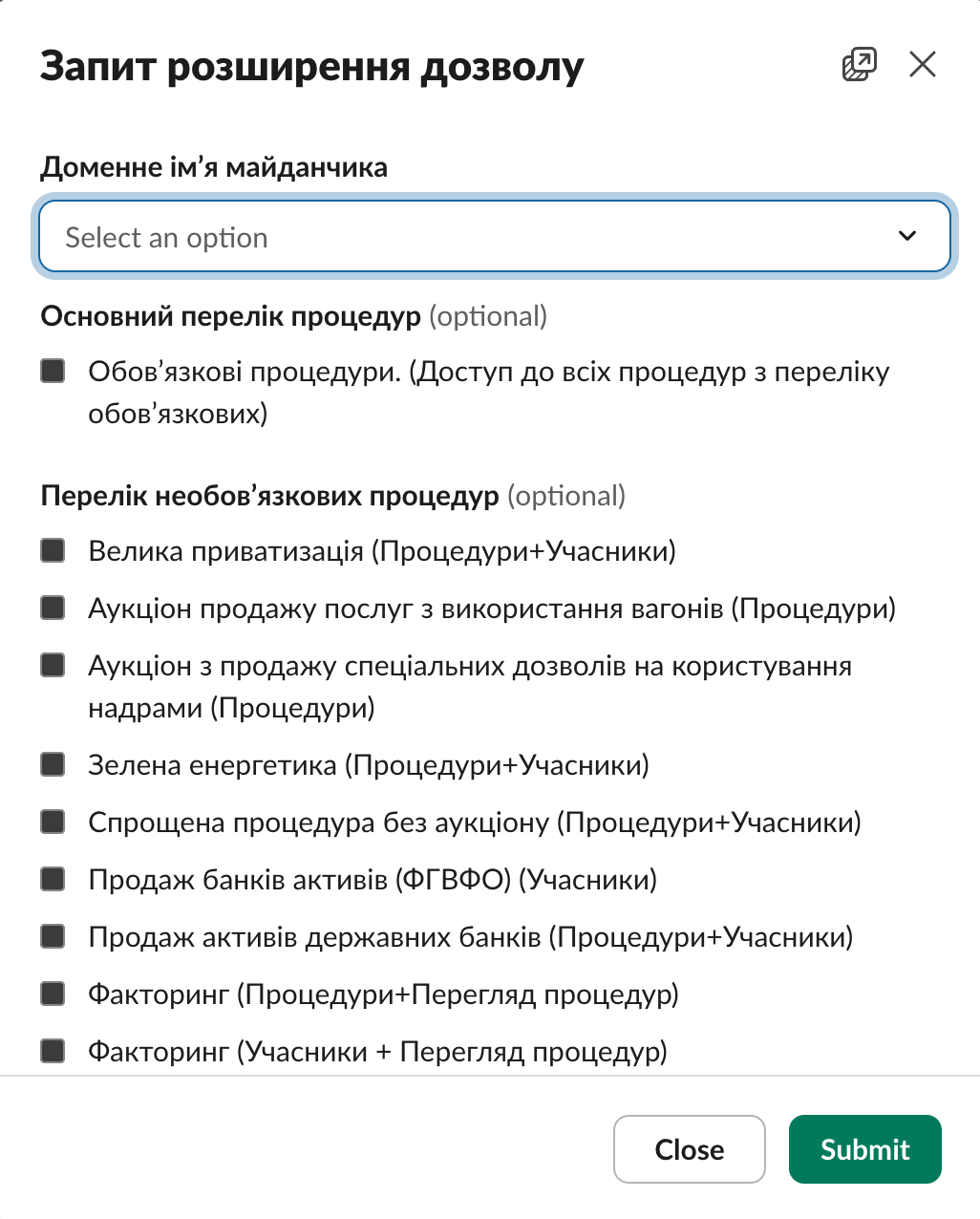
Task: Tick the Продаж банків активів (ФГВФО) checkbox
Action: pyautogui.click(x=53, y=879)
